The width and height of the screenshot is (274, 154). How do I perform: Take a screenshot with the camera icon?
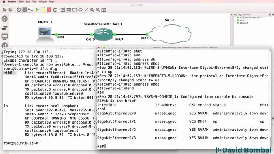104,9
